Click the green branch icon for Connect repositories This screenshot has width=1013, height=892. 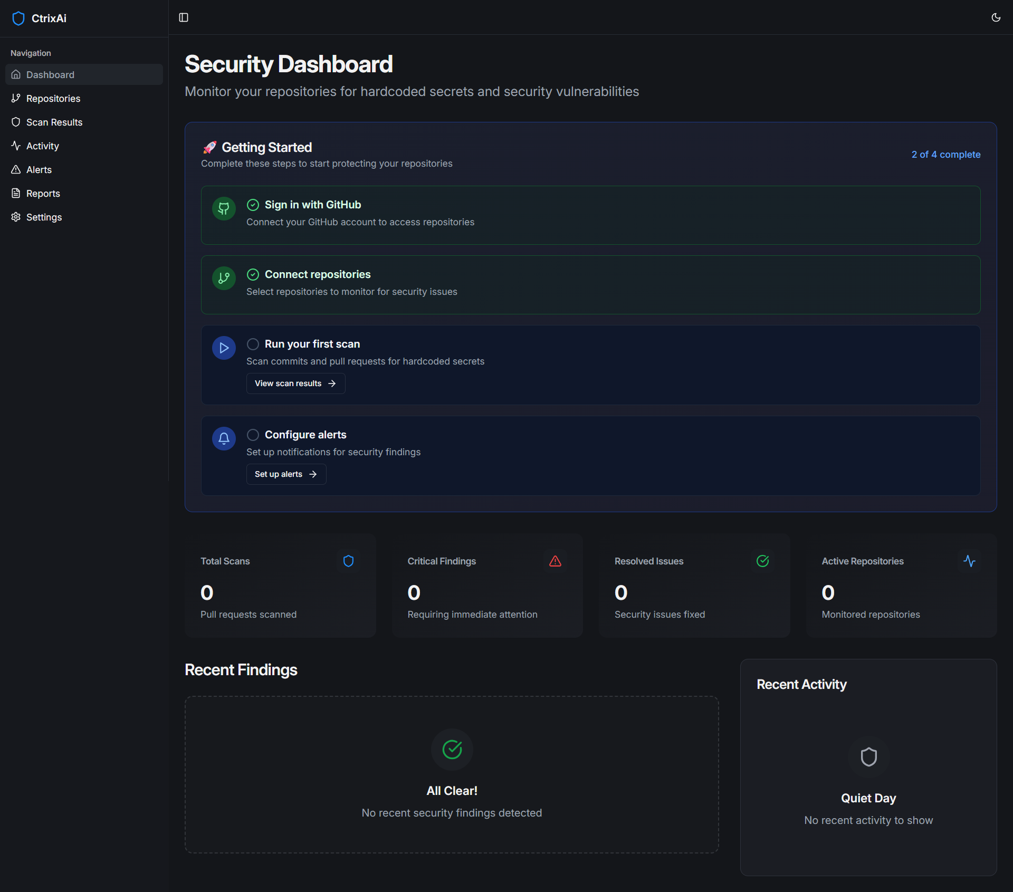[x=224, y=279]
